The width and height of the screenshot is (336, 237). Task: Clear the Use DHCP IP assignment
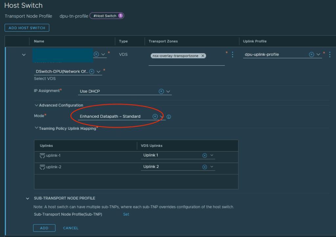click(x=161, y=91)
